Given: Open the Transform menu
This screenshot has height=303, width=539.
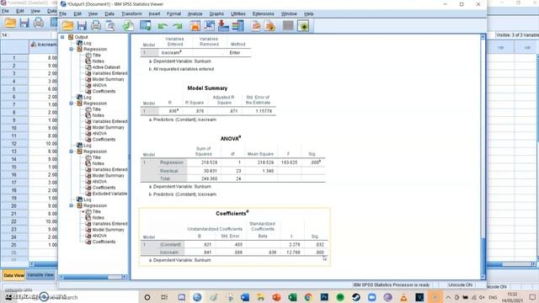Looking at the screenshot, I should [x=131, y=13].
